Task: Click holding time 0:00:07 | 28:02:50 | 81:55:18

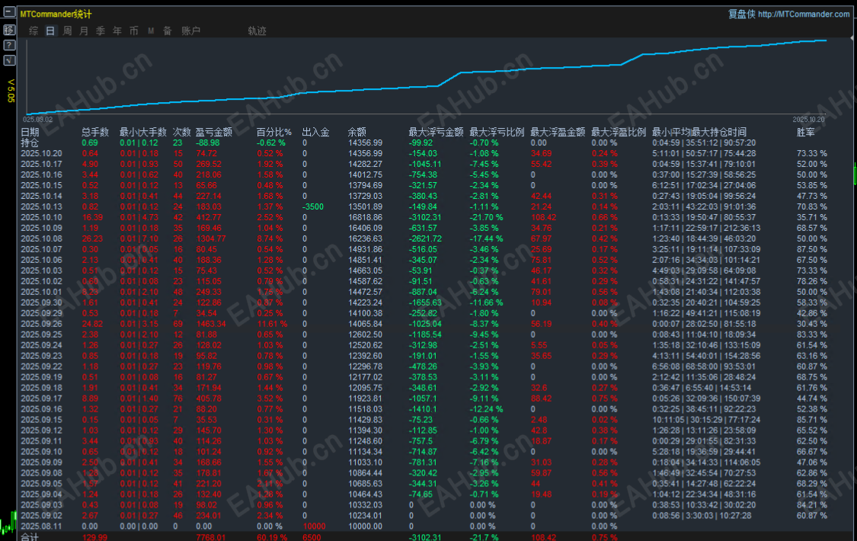Action: tap(704, 324)
